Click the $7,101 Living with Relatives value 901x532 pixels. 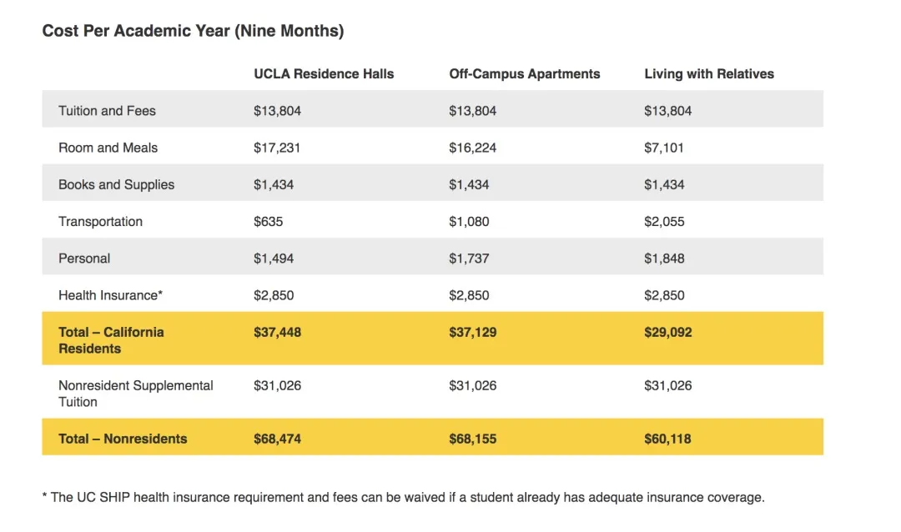tap(664, 148)
